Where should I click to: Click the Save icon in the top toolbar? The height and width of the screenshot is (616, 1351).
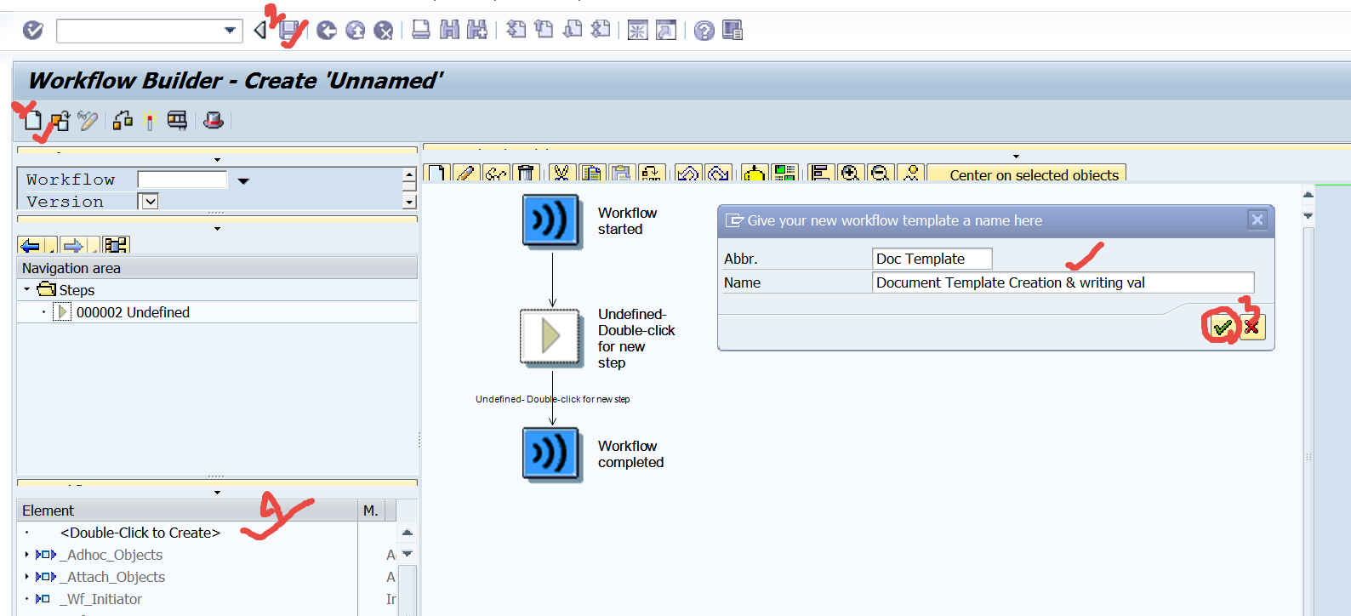click(291, 31)
